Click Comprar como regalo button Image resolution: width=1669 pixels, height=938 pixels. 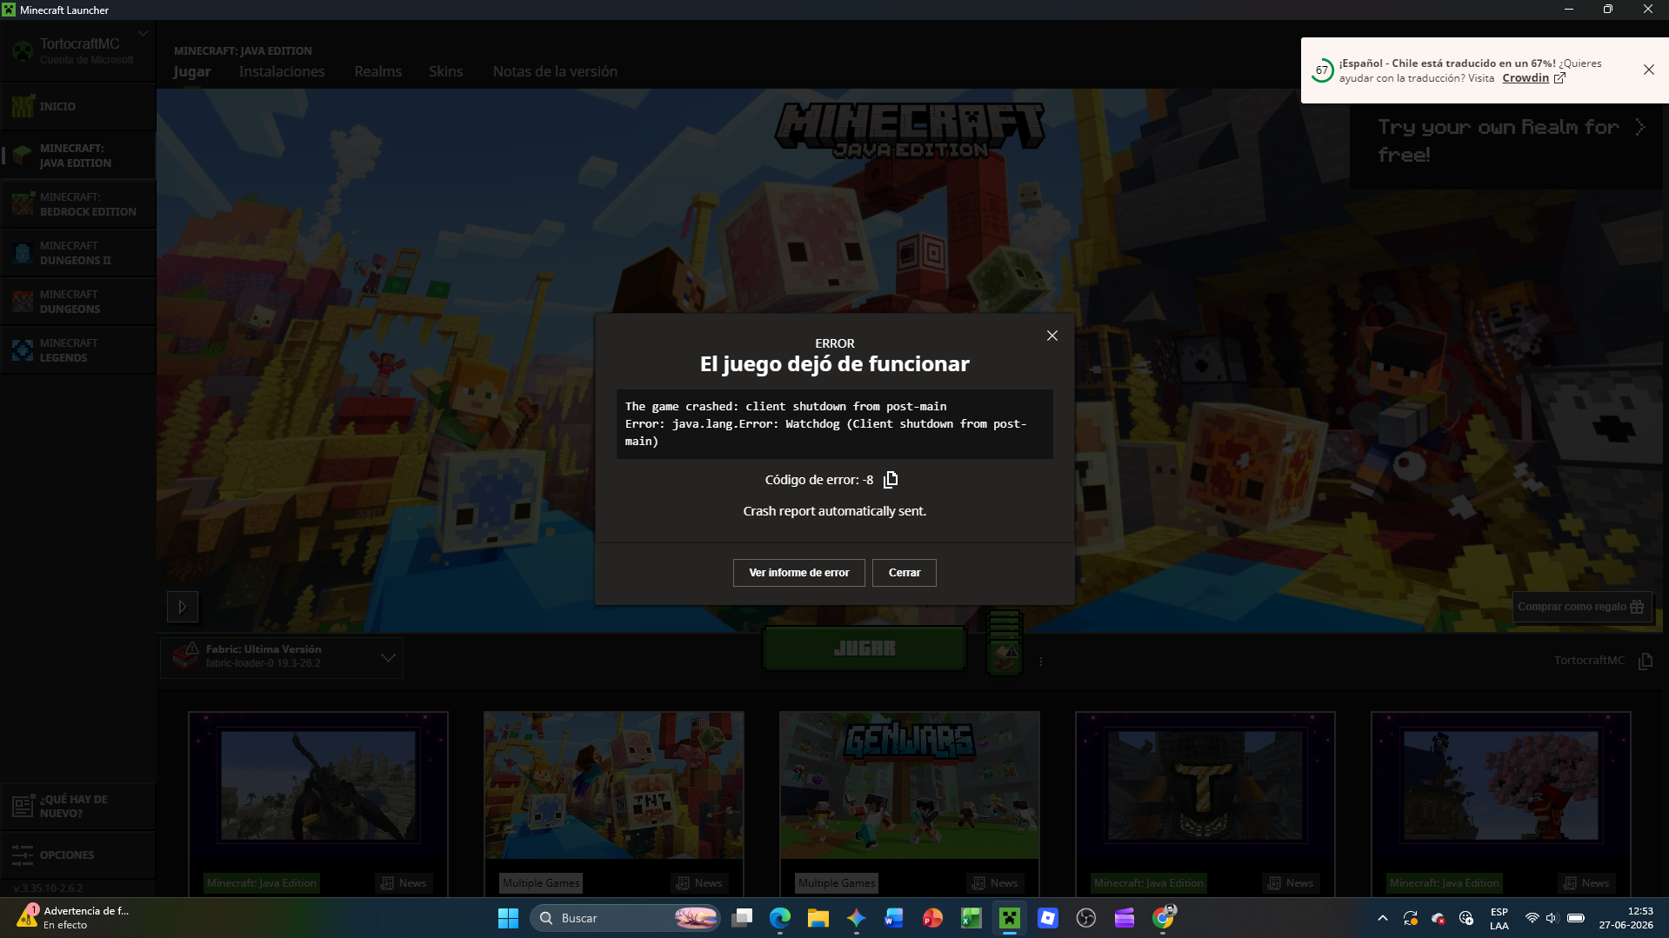tap(1581, 607)
